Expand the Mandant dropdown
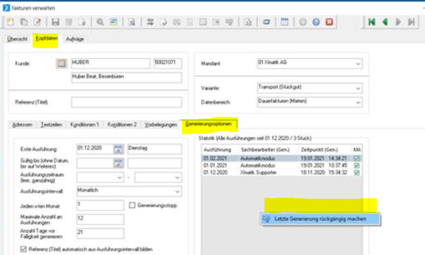This screenshot has height=255, width=425. 358,64
